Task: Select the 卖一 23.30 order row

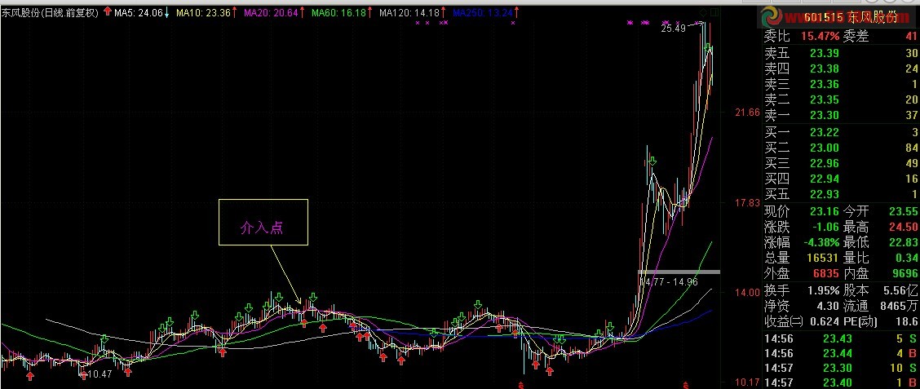Action: 841,114
